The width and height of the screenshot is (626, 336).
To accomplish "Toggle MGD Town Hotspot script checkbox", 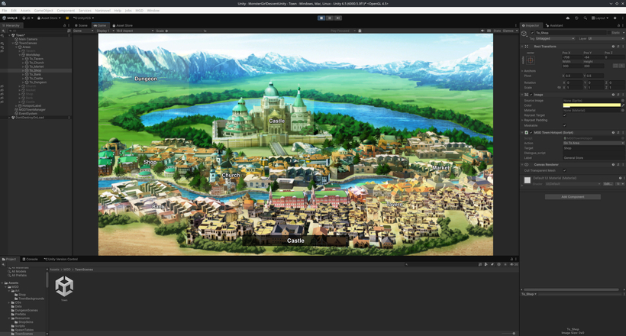I will (531, 133).
